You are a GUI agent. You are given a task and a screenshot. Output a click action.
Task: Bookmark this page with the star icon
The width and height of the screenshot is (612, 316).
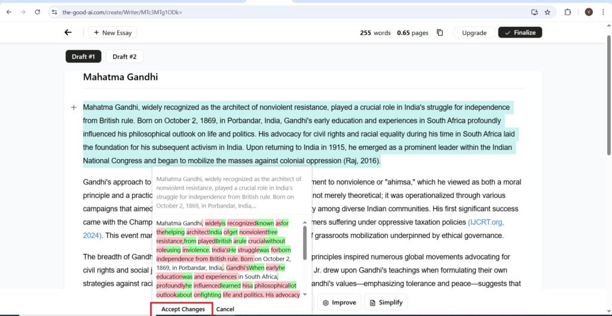(547, 12)
